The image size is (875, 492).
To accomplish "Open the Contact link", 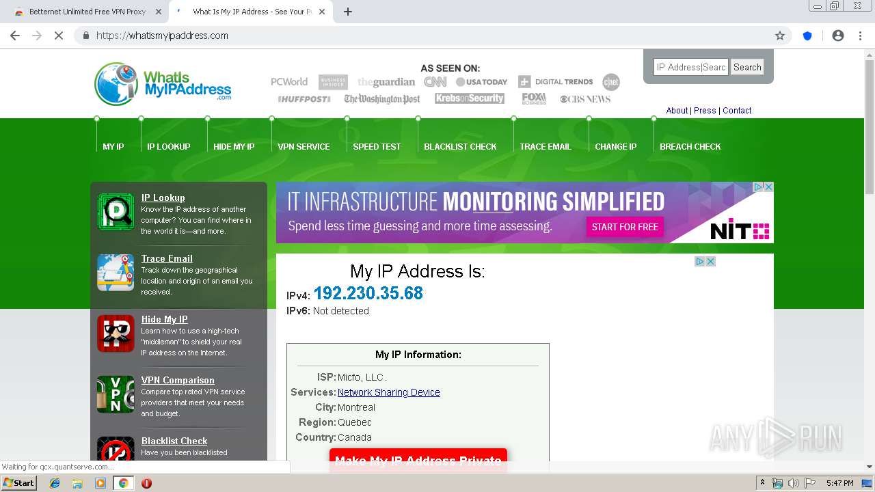I will pos(737,110).
